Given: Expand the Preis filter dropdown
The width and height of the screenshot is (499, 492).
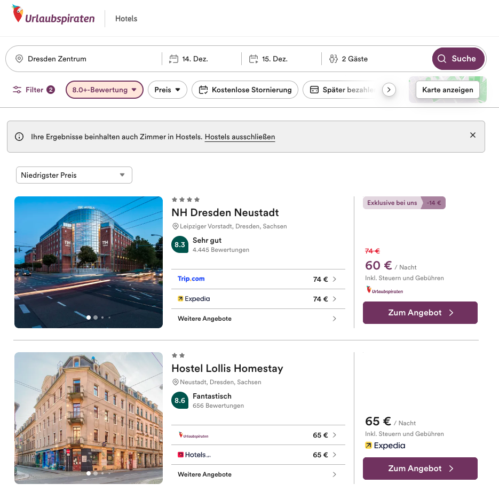Looking at the screenshot, I should (167, 90).
